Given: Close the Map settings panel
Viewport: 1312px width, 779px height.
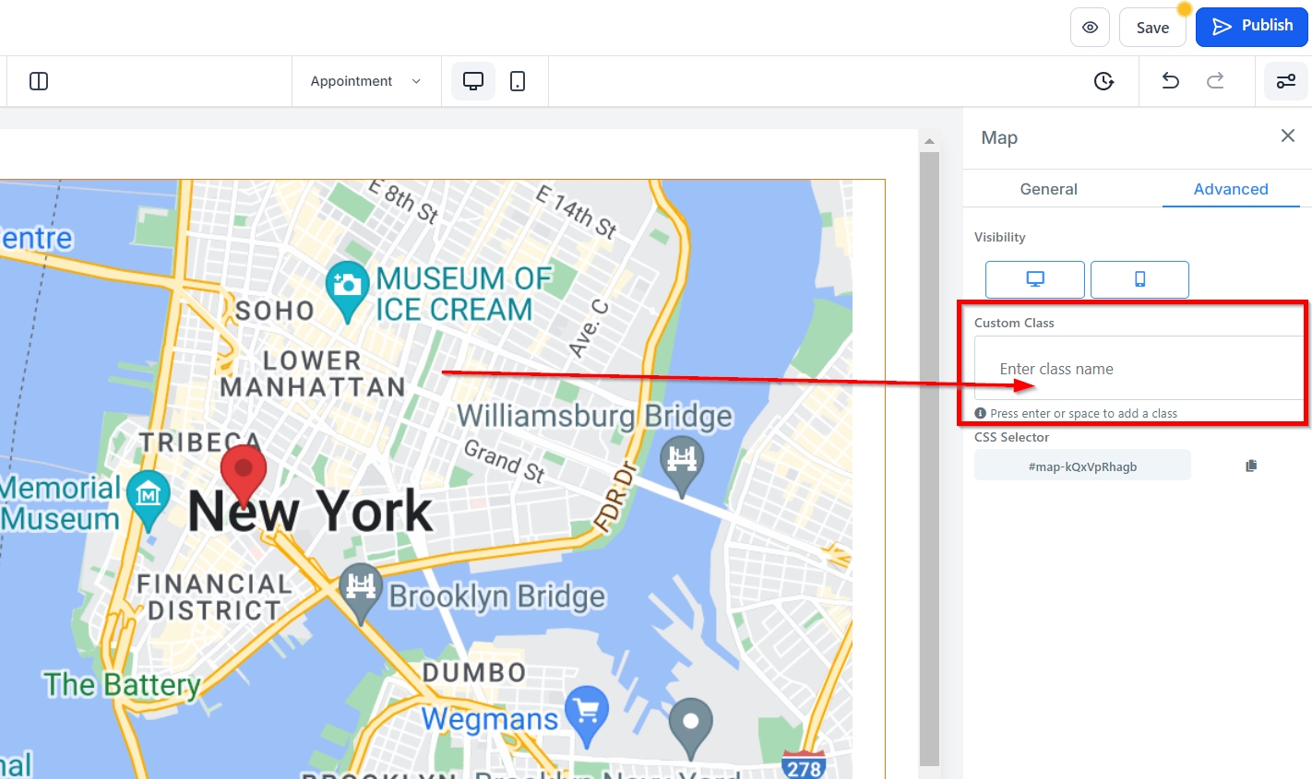Looking at the screenshot, I should (1287, 136).
